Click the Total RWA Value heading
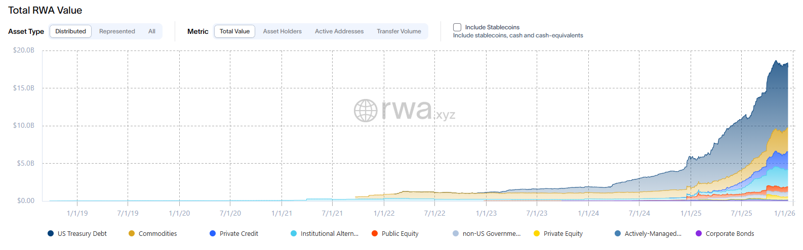The width and height of the screenshot is (803, 250). [45, 10]
